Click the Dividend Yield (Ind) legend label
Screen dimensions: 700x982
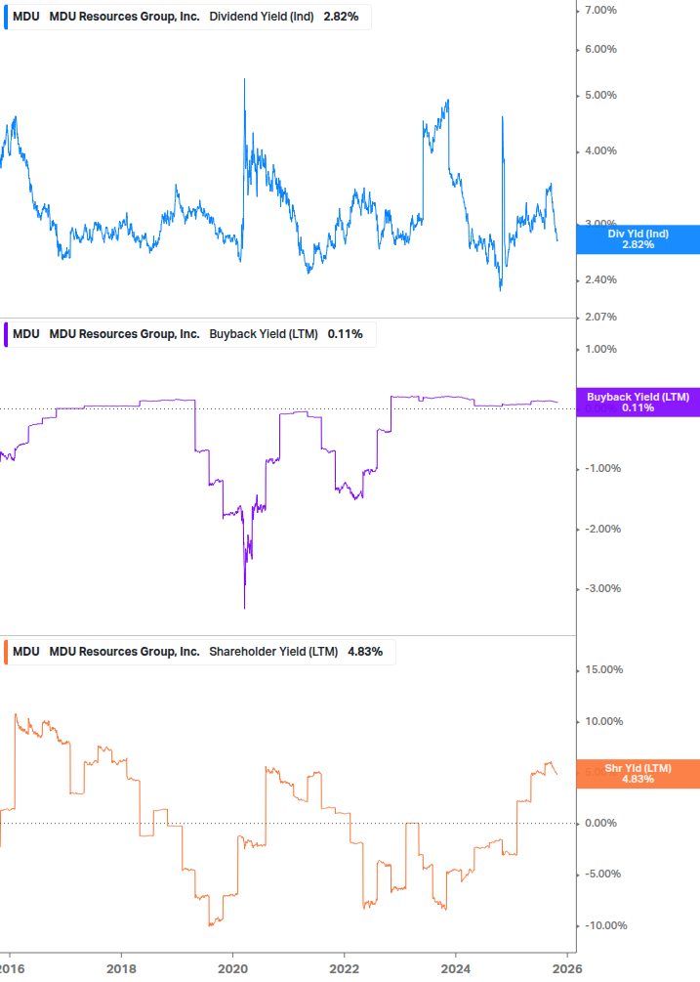(x=262, y=17)
